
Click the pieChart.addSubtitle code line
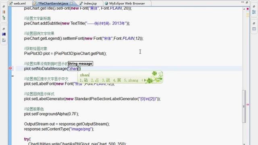point(77,23)
